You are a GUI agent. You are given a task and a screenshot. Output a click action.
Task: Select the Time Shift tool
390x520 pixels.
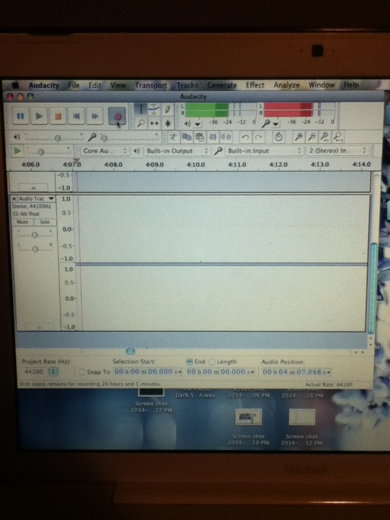154,123
